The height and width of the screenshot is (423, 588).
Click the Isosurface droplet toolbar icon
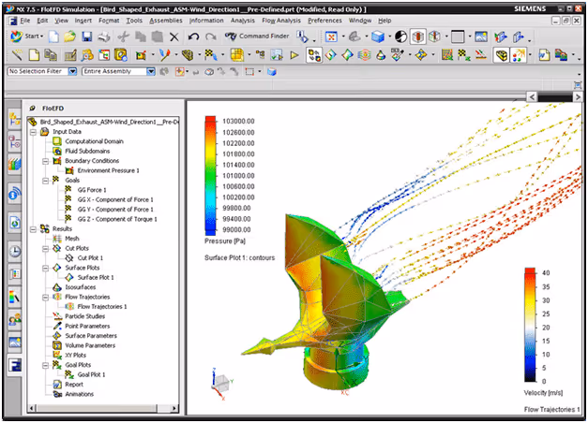pos(381,55)
